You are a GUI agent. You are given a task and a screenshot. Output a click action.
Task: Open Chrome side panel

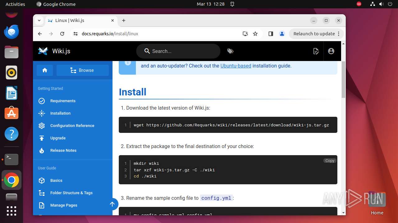point(271,34)
